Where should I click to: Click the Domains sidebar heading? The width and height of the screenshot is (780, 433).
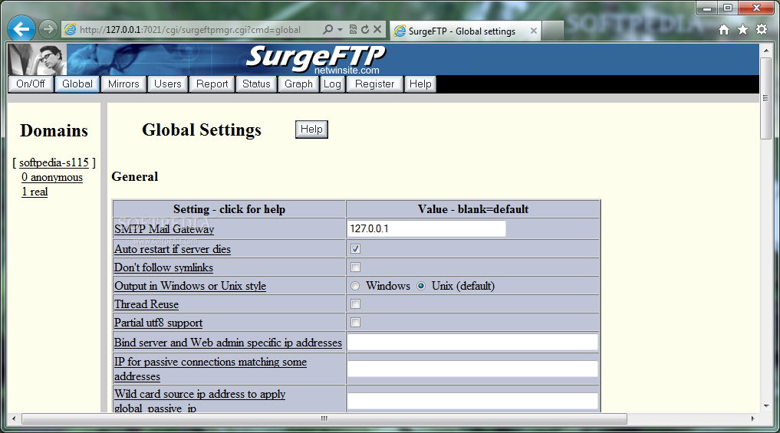(x=54, y=131)
